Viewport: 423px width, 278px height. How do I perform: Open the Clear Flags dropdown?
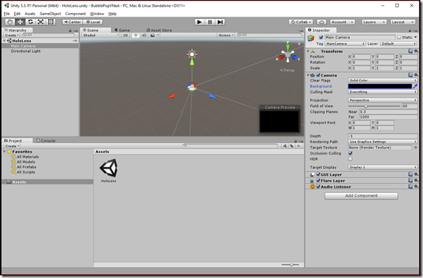tap(382, 81)
